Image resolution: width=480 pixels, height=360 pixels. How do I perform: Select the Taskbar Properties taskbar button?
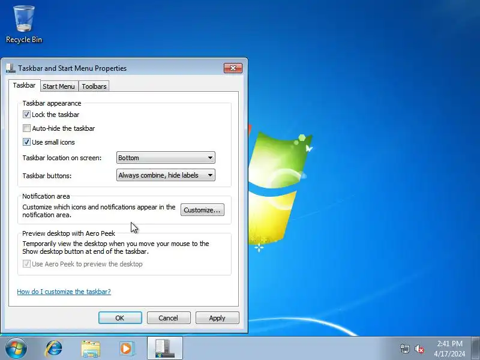click(x=164, y=349)
